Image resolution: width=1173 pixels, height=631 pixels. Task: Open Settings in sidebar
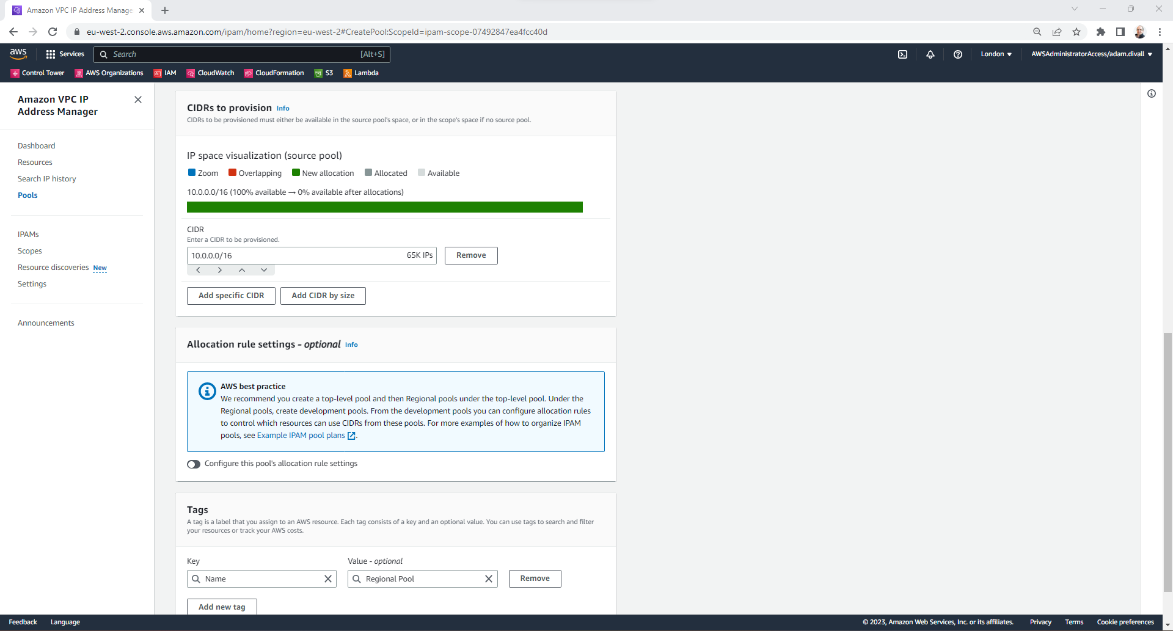(x=32, y=284)
